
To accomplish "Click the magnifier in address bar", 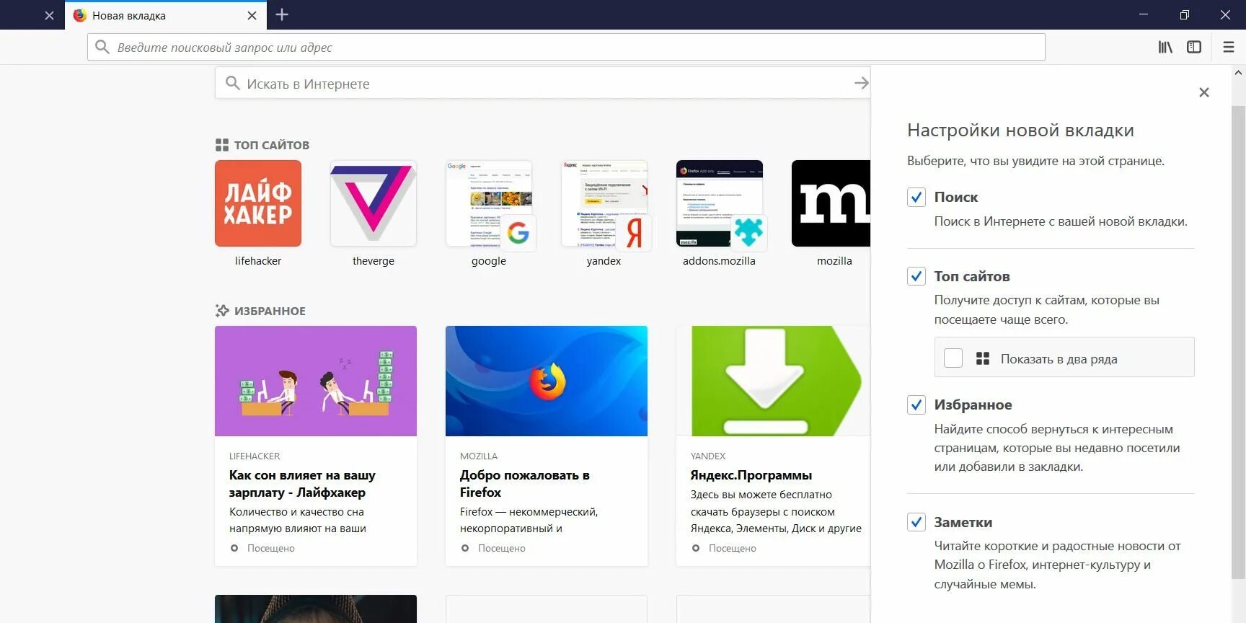I will 102,47.
